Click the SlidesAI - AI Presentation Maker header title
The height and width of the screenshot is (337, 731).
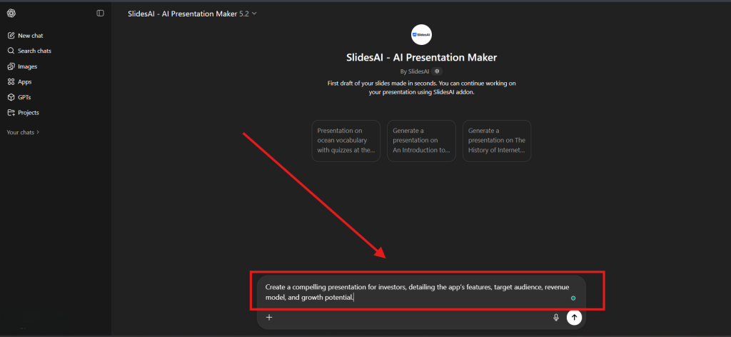pyautogui.click(x=182, y=14)
